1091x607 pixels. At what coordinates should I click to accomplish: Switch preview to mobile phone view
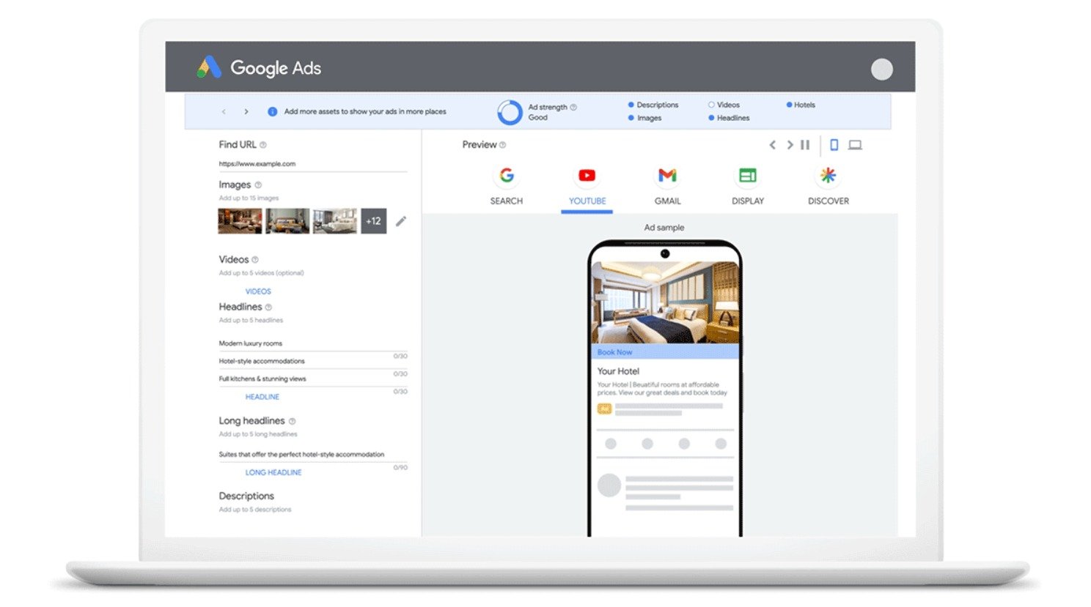834,145
